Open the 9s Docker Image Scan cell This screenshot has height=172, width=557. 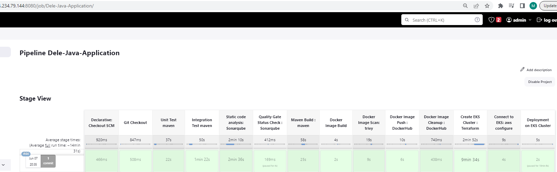pos(369,161)
